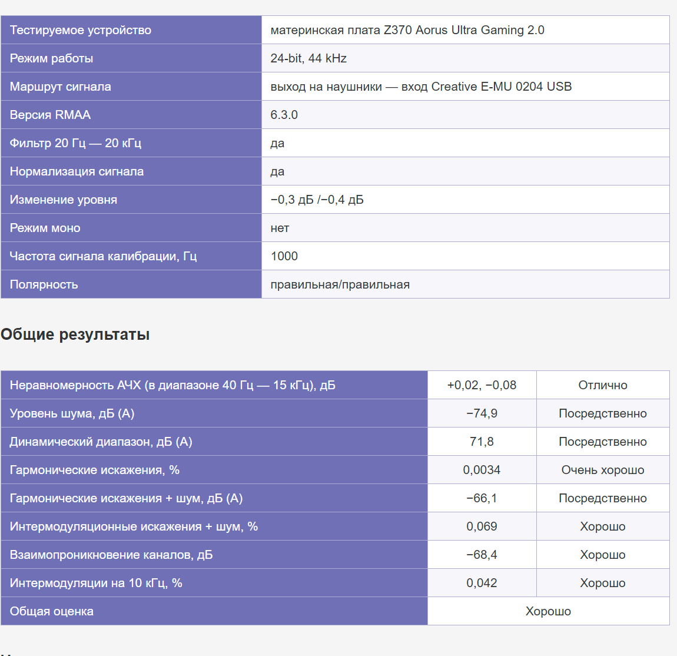Click 'Посредственно' in the искажения + шум row
The height and width of the screenshot is (656, 677).
(x=603, y=498)
